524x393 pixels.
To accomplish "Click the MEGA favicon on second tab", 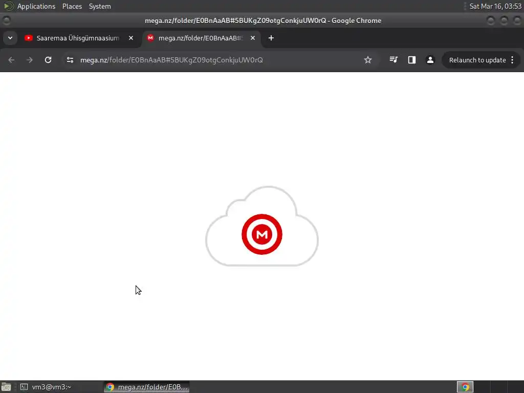I will pyautogui.click(x=150, y=38).
